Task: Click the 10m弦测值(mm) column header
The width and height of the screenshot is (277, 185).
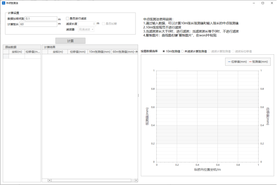Action: pos(100,52)
